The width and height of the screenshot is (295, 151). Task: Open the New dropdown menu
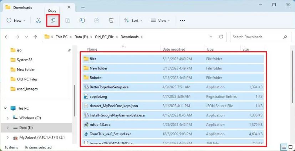(16, 20)
